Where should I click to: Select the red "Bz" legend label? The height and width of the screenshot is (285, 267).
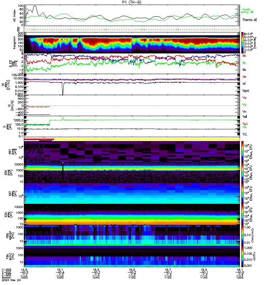[x=244, y=56]
